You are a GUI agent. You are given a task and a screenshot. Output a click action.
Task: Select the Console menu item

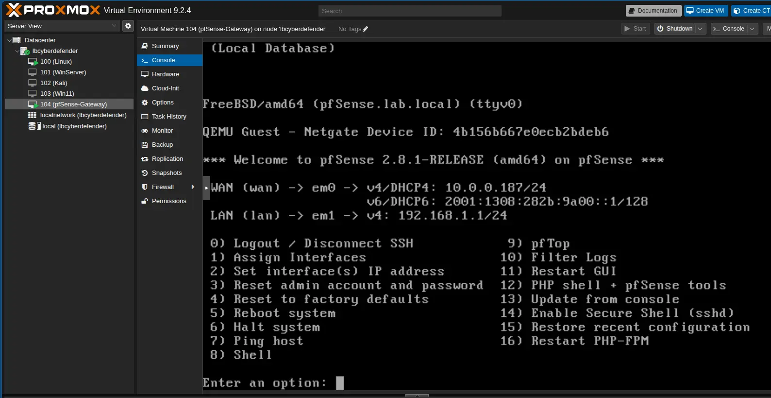pyautogui.click(x=169, y=60)
